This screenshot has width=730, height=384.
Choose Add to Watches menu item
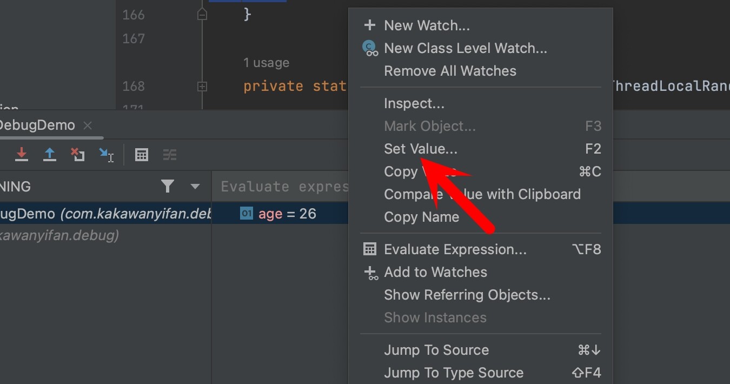coord(435,272)
